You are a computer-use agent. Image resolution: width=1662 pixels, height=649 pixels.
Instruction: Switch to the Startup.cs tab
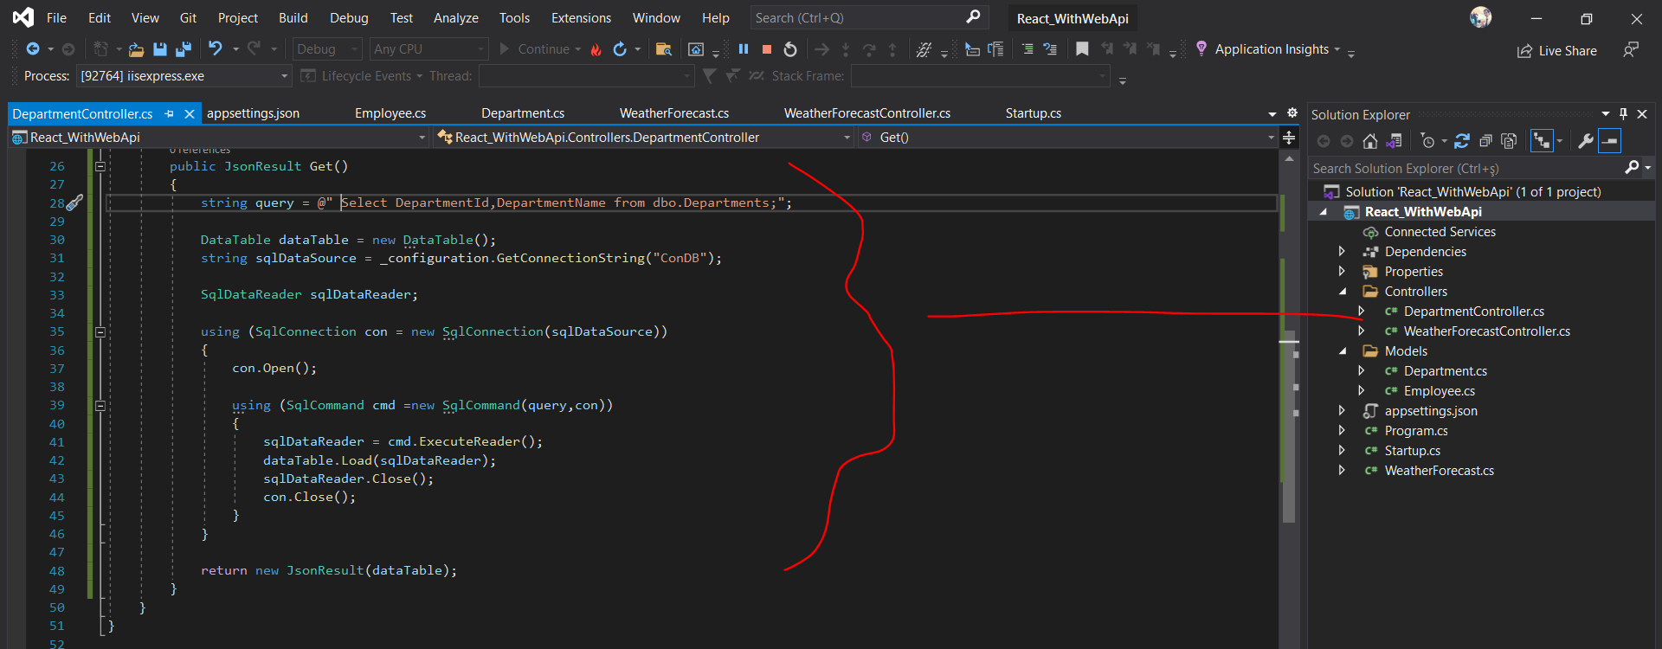coord(1033,113)
